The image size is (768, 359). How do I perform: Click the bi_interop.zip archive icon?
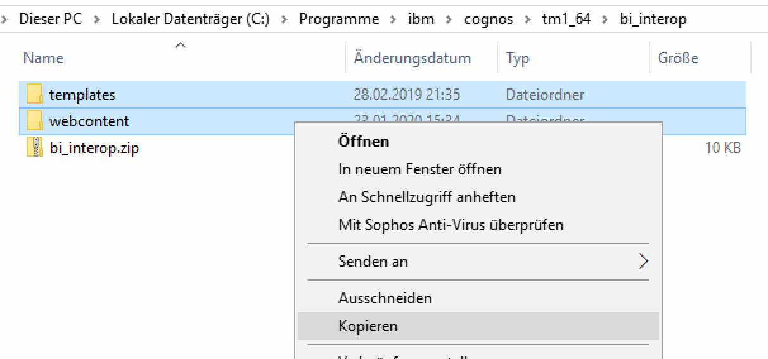point(34,148)
